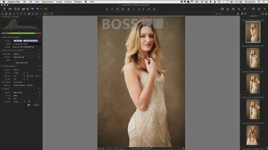Viewport: 268px width, 150px height.
Task: Open the Crop composition tool tab
Action: pos(18,14)
